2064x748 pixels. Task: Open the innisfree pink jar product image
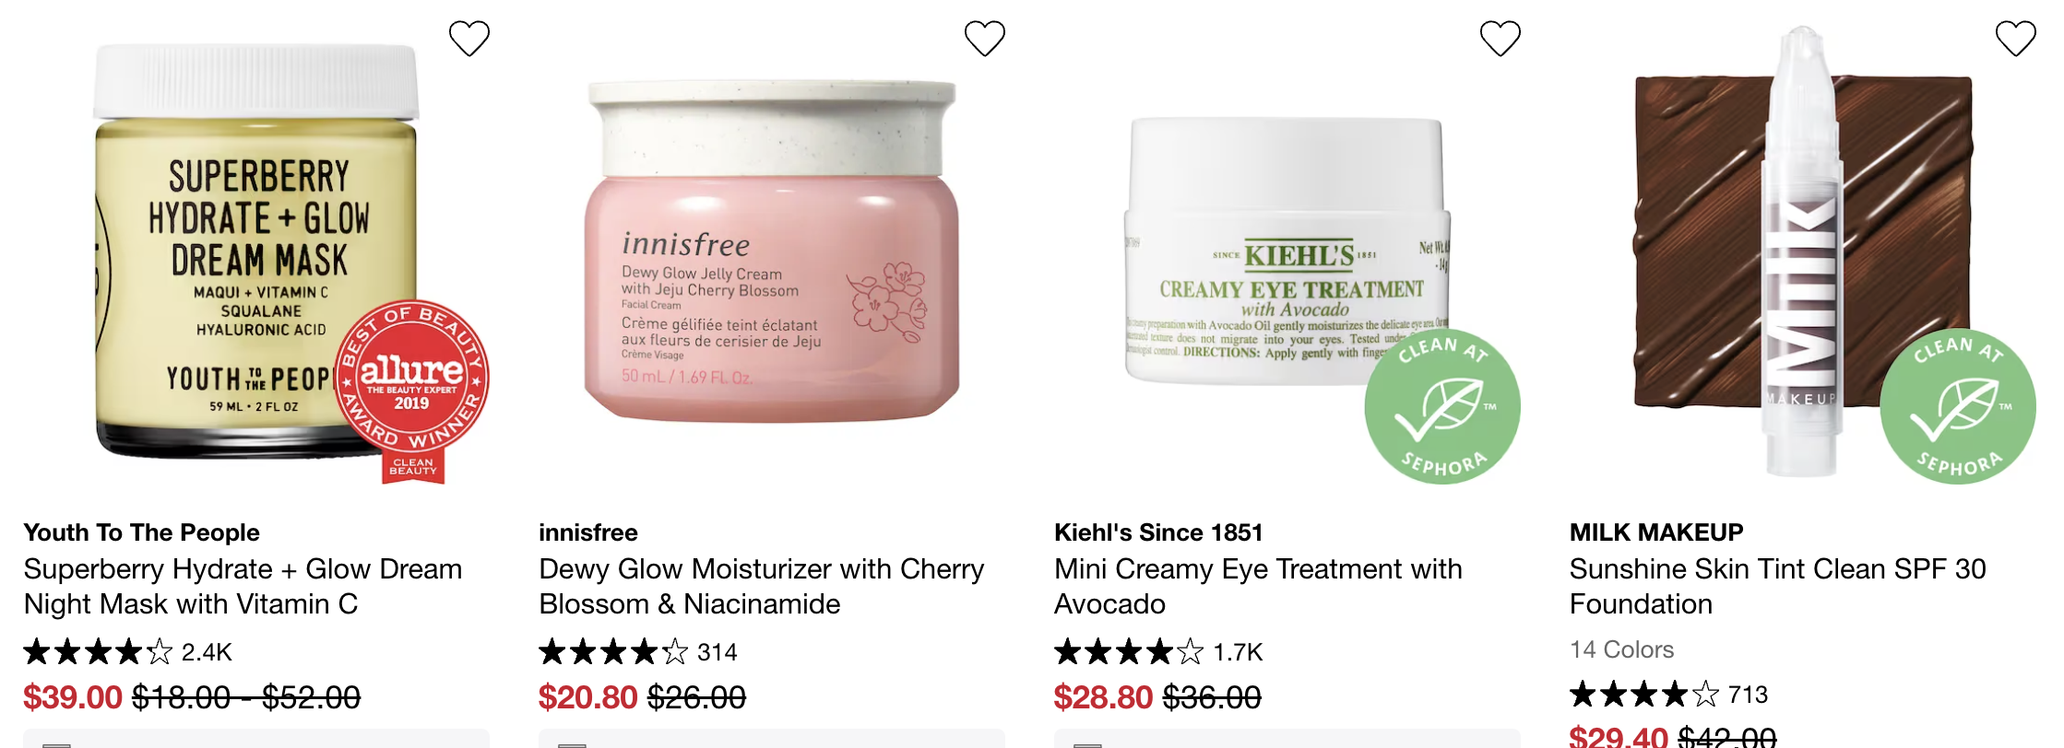pos(772,251)
